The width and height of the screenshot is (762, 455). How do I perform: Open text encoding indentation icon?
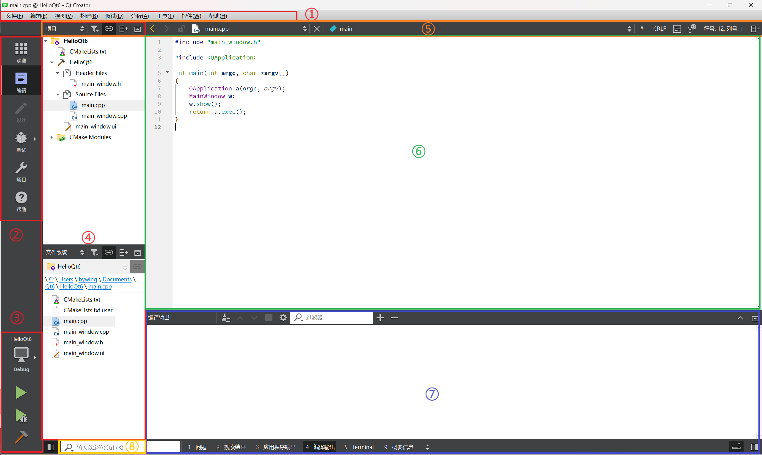pyautogui.click(x=677, y=29)
